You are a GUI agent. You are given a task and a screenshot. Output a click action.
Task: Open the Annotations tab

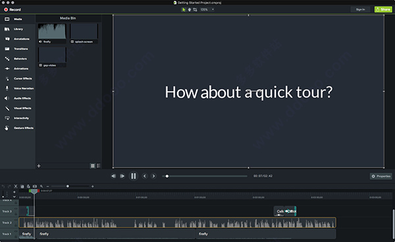tap(17, 39)
